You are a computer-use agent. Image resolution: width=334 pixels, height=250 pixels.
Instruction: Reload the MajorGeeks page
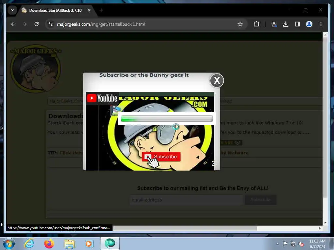coord(37,24)
